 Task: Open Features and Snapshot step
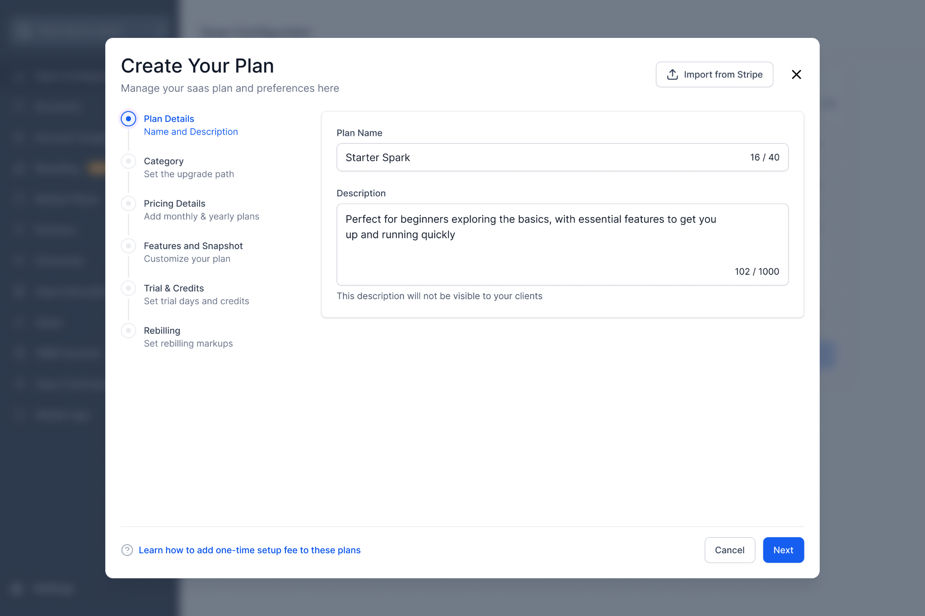coord(193,246)
